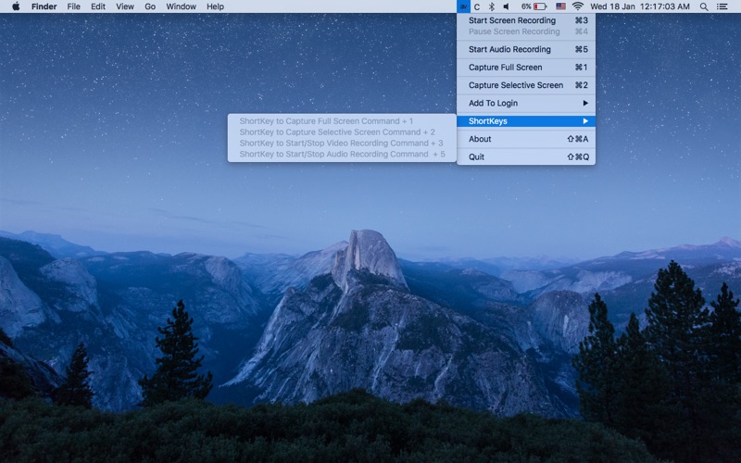This screenshot has width=741, height=463.
Task: Open Spotlight search magnifier icon
Action: point(704,6)
